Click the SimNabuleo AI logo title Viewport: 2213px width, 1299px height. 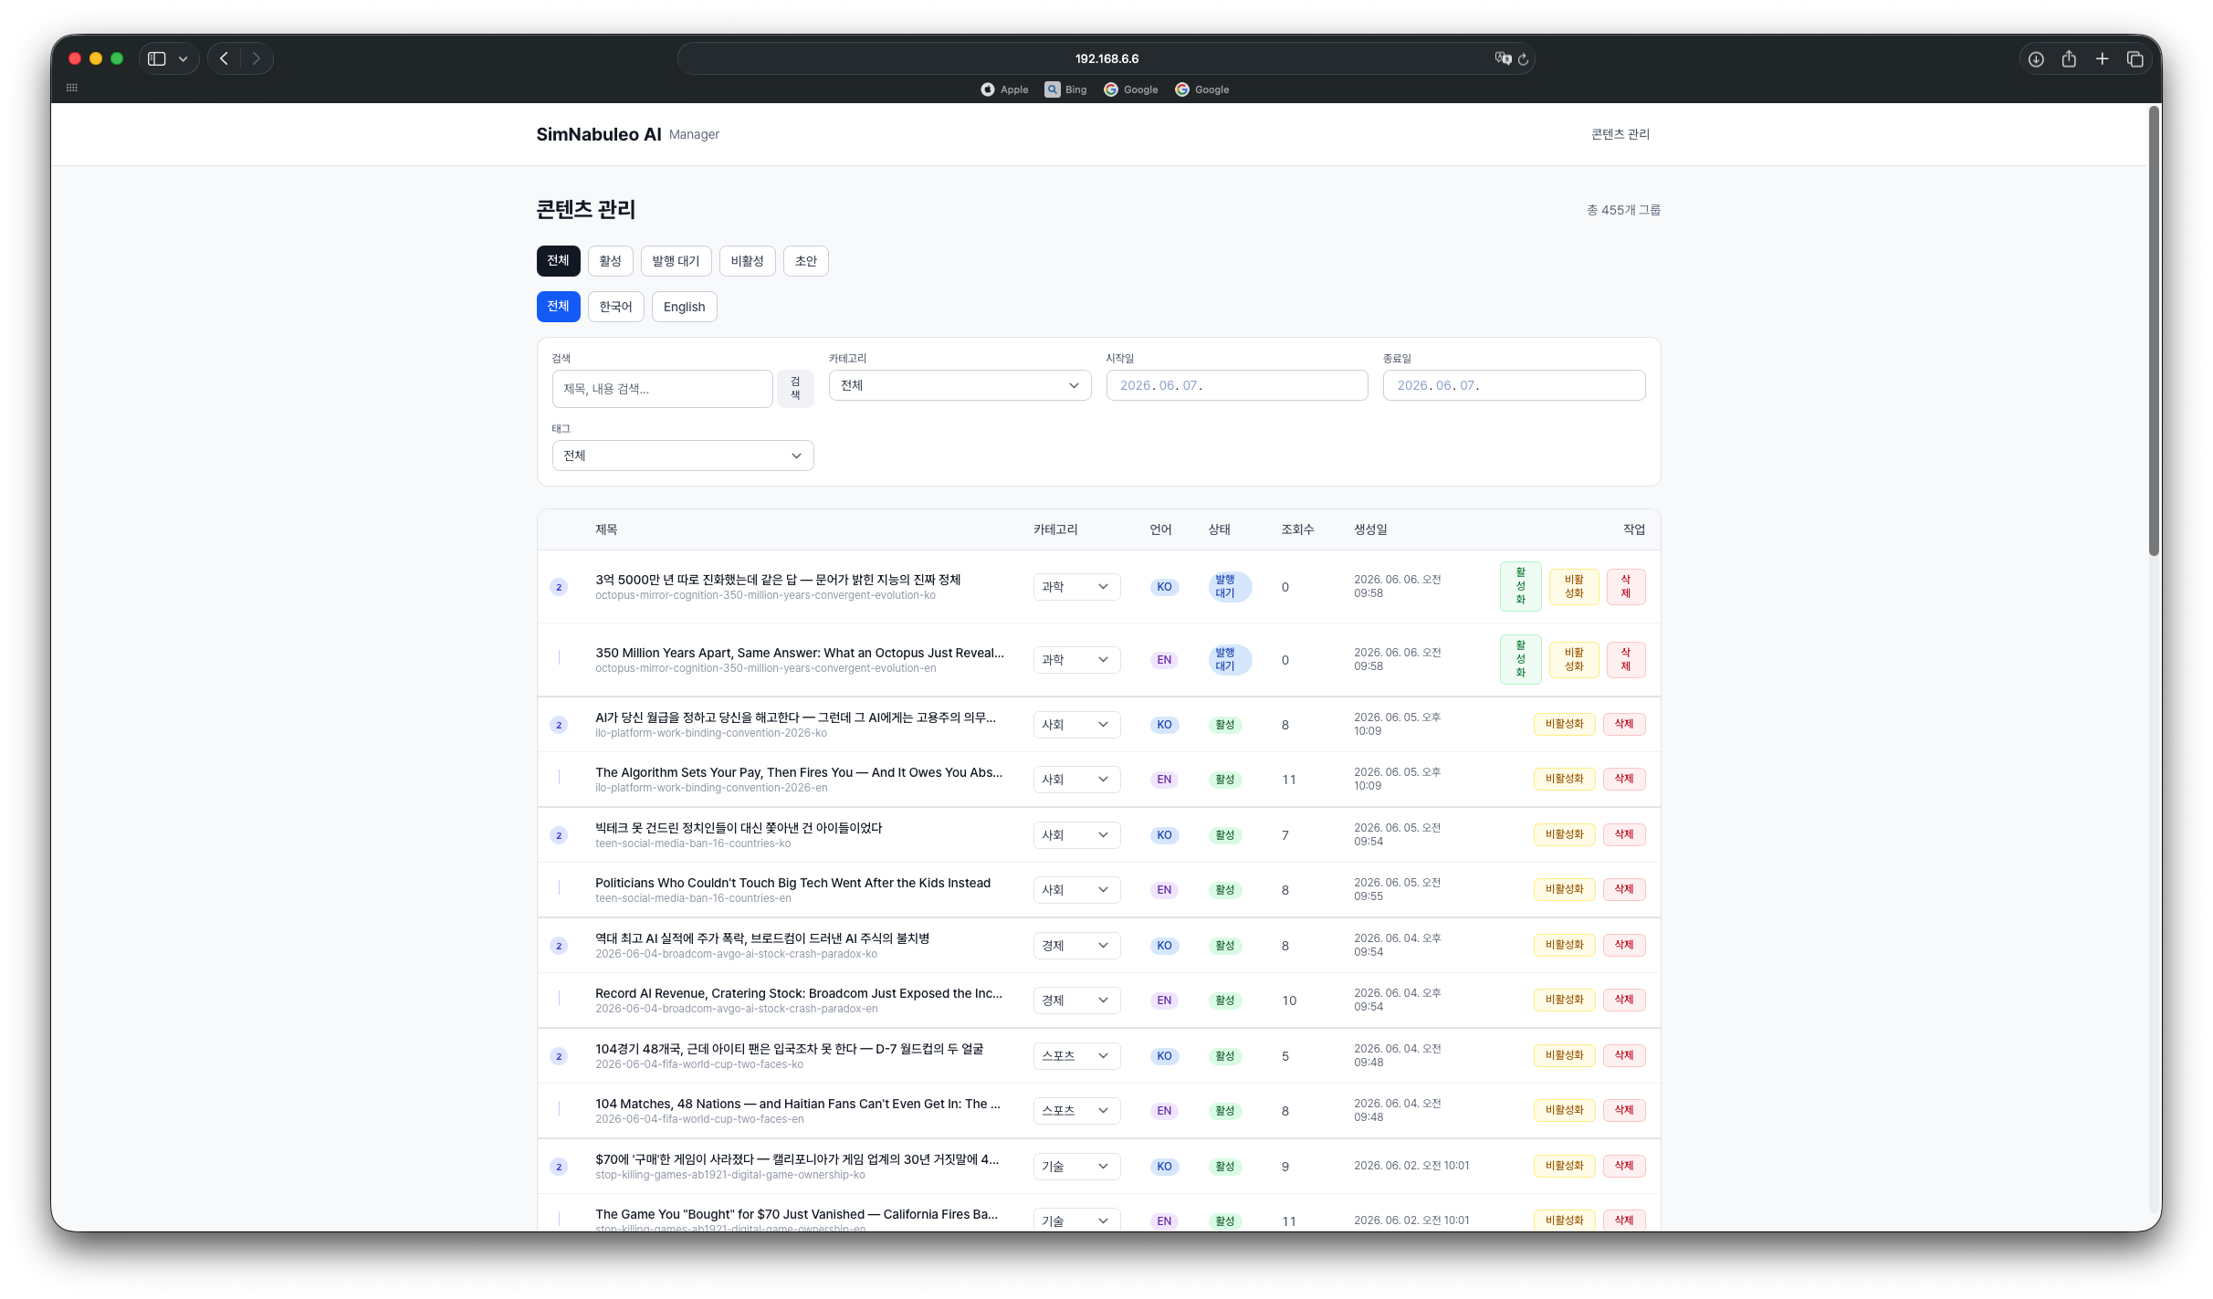(x=599, y=134)
